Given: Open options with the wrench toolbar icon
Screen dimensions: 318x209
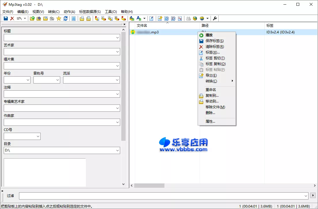Looking at the screenshot, I should [214, 18].
